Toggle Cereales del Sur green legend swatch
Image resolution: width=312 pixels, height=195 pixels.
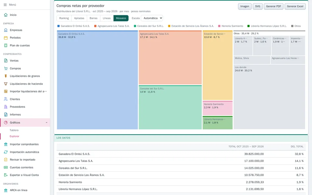click(x=135, y=26)
